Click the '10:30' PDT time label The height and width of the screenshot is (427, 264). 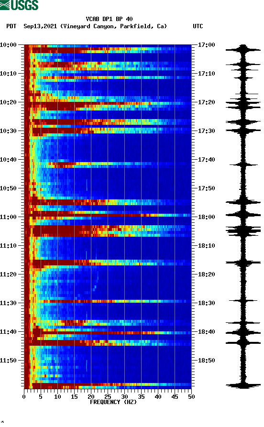tap(8, 131)
